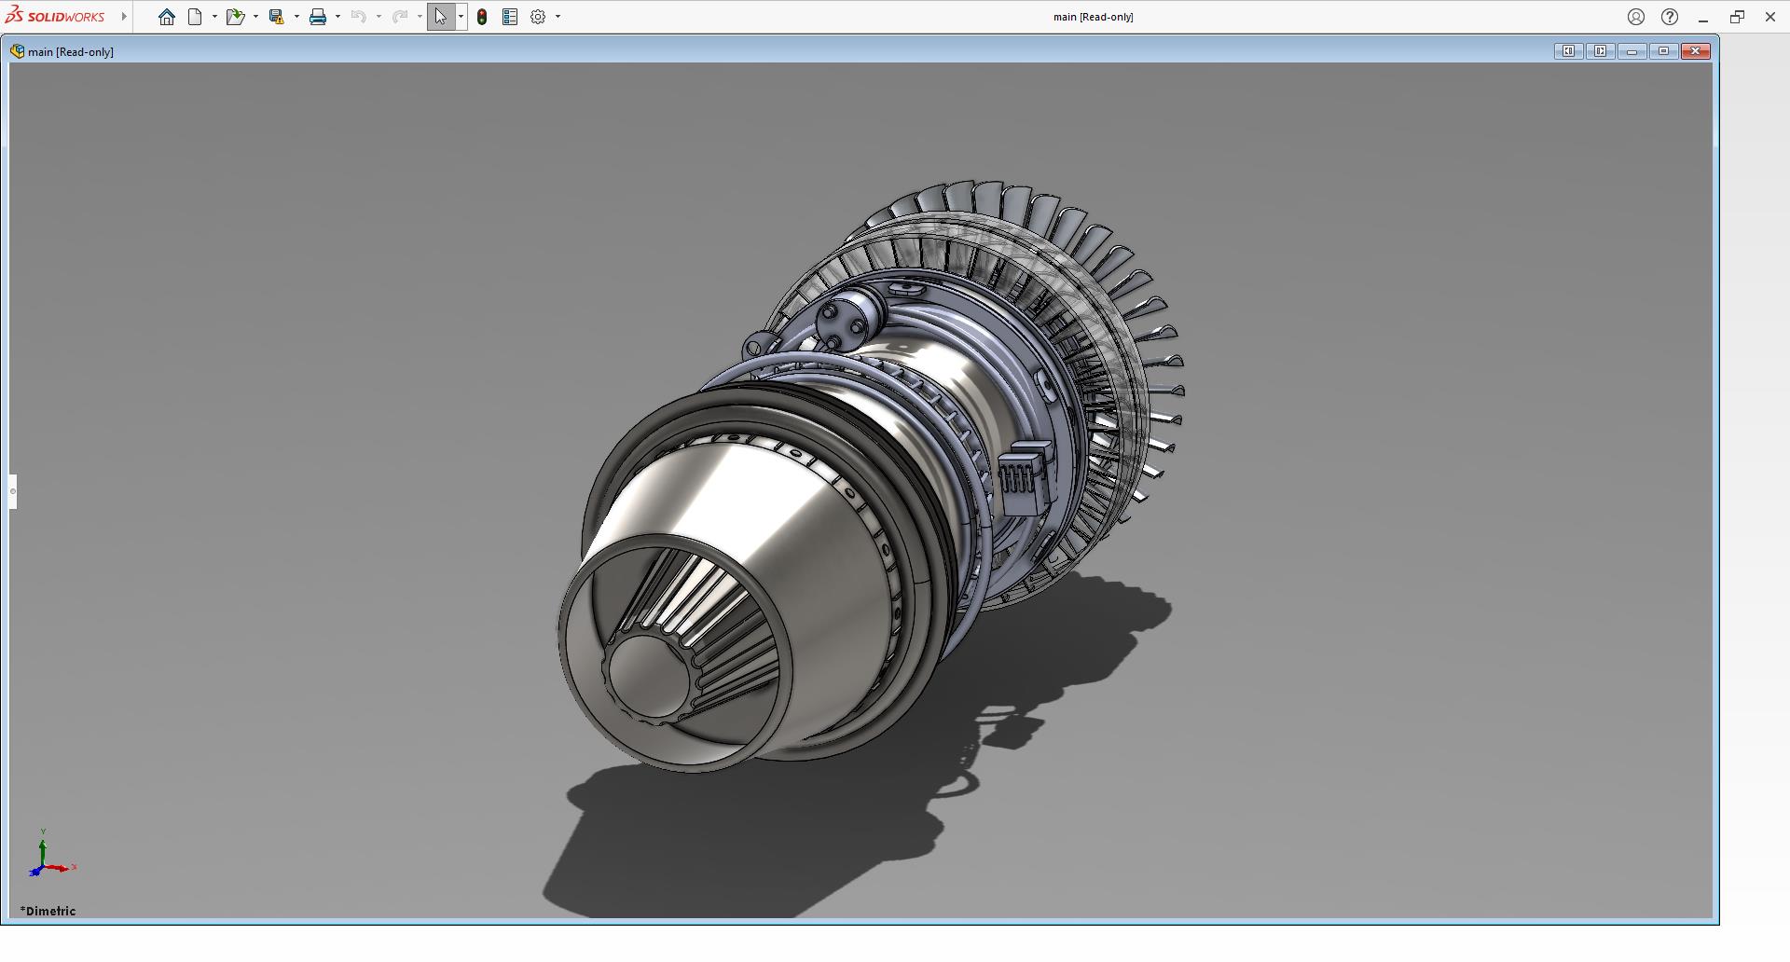Tile document window to the left
Viewport: 1790px width, 962px height.
(x=1568, y=51)
